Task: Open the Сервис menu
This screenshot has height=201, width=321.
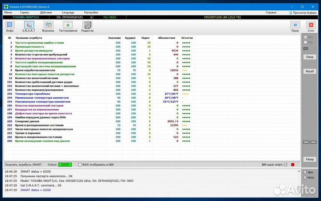Action: tap(25, 13)
